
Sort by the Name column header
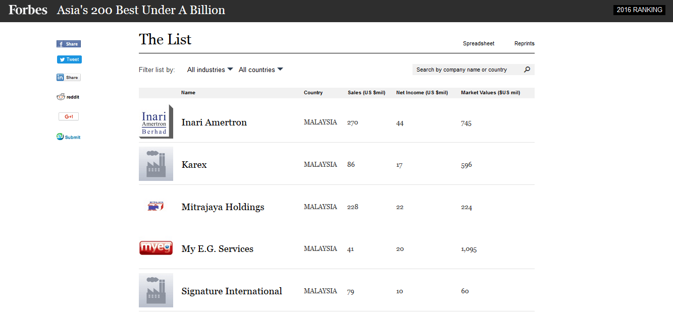point(188,93)
